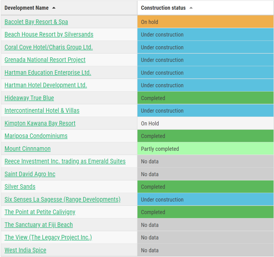Select 'Under construction' cell for Beach House Resort
The height and width of the screenshot is (257, 274).
[205, 35]
